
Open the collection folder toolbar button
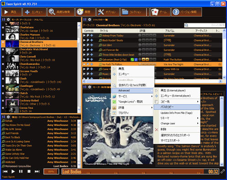(133, 12)
